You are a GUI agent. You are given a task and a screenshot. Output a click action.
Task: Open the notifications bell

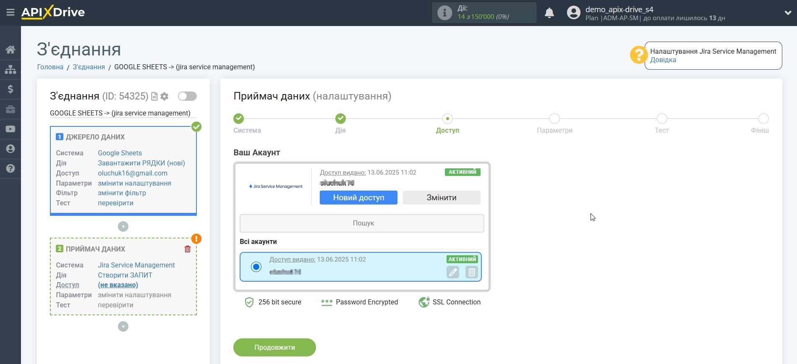(x=549, y=13)
